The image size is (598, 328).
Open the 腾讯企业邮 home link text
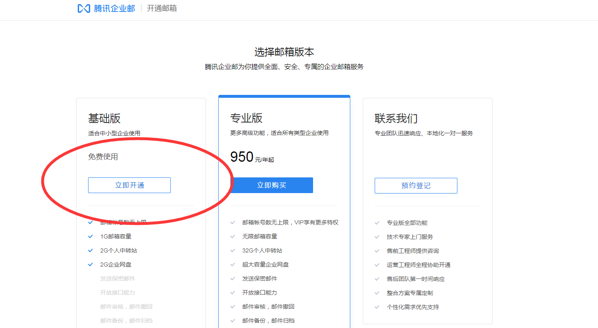(114, 8)
